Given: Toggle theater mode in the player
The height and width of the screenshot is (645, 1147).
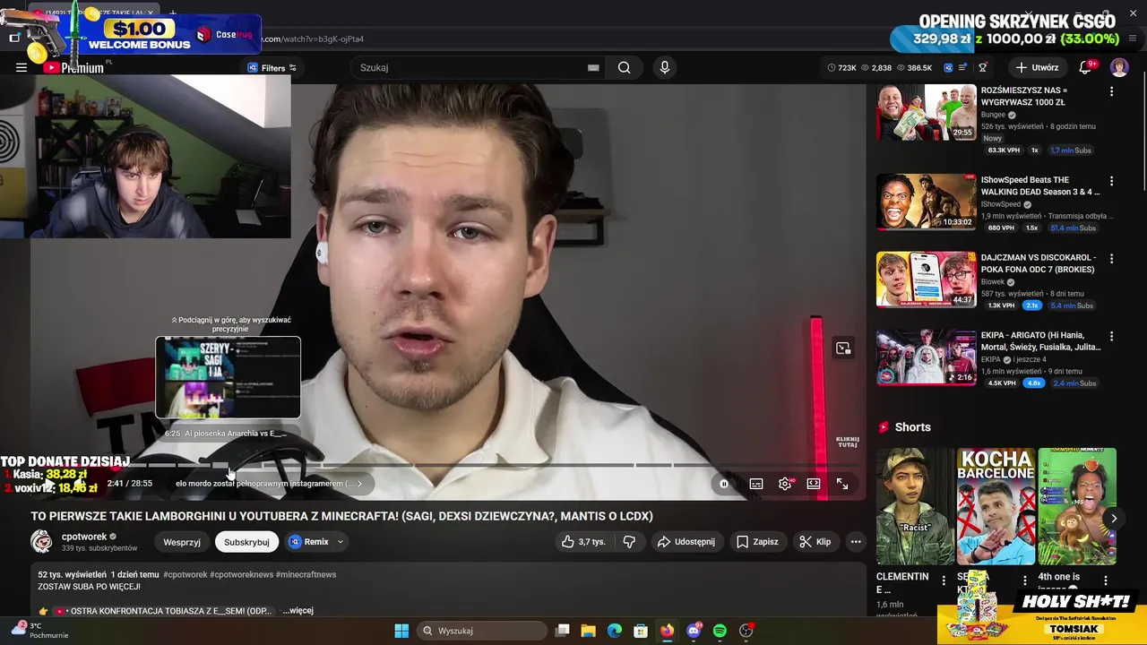Looking at the screenshot, I should pyautogui.click(x=814, y=484).
